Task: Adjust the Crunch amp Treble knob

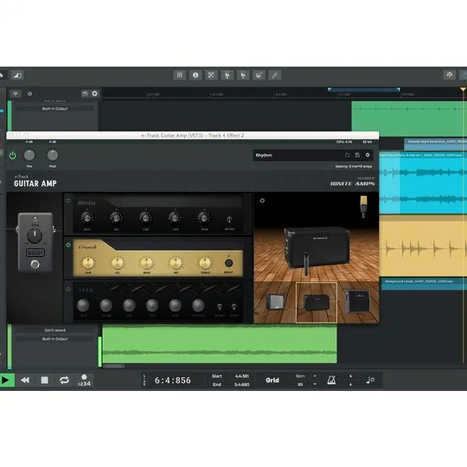Action: [205, 263]
